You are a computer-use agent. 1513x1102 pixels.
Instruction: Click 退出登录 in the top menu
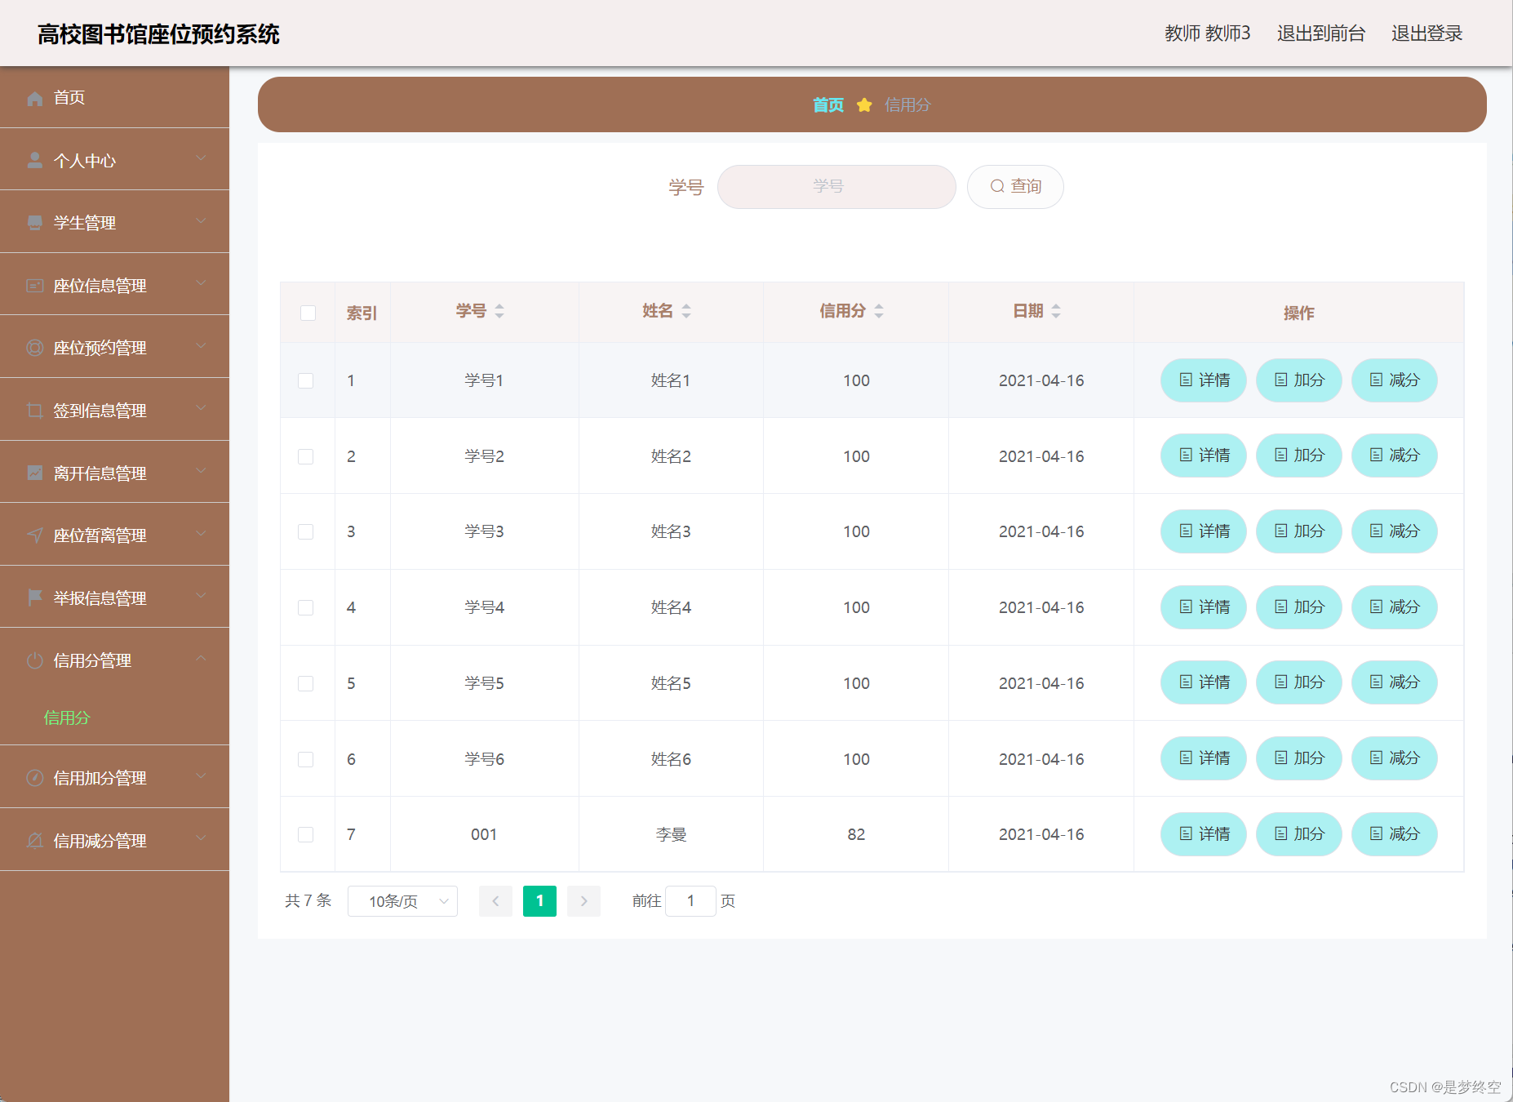pos(1426,33)
